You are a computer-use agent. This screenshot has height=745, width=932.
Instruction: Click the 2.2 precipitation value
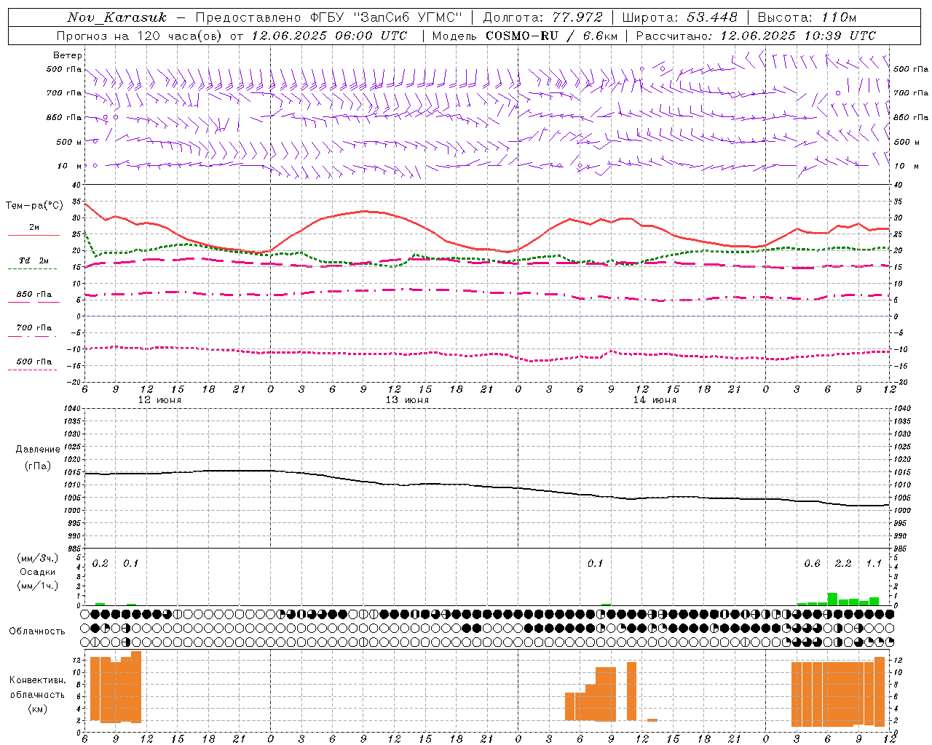[x=843, y=564]
